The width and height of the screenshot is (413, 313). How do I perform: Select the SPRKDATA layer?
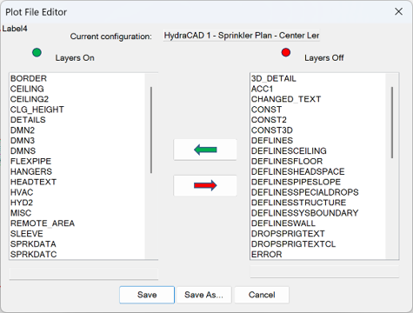pos(77,244)
